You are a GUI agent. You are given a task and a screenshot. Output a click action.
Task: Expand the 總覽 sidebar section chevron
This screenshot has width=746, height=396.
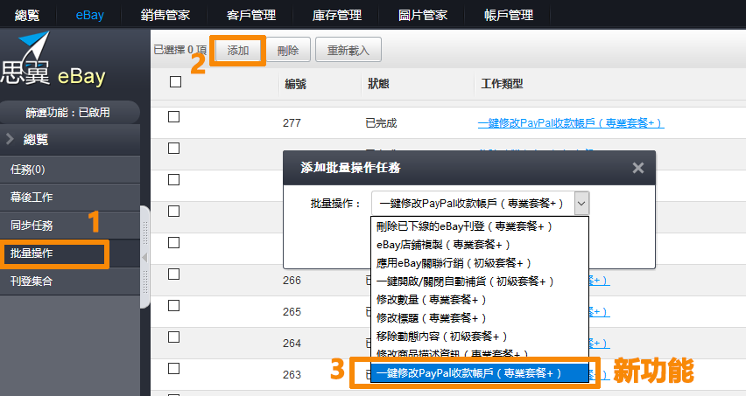pos(10,139)
